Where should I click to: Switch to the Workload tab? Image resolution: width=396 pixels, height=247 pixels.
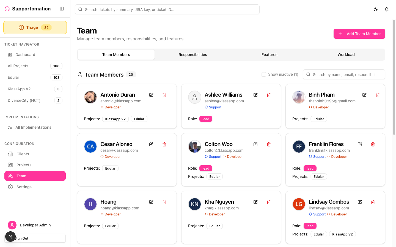346,54
